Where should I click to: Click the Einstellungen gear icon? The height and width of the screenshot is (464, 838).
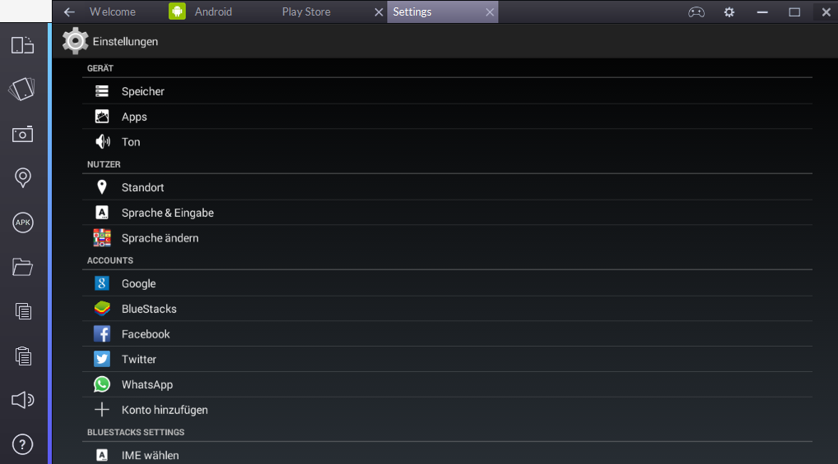click(x=75, y=41)
